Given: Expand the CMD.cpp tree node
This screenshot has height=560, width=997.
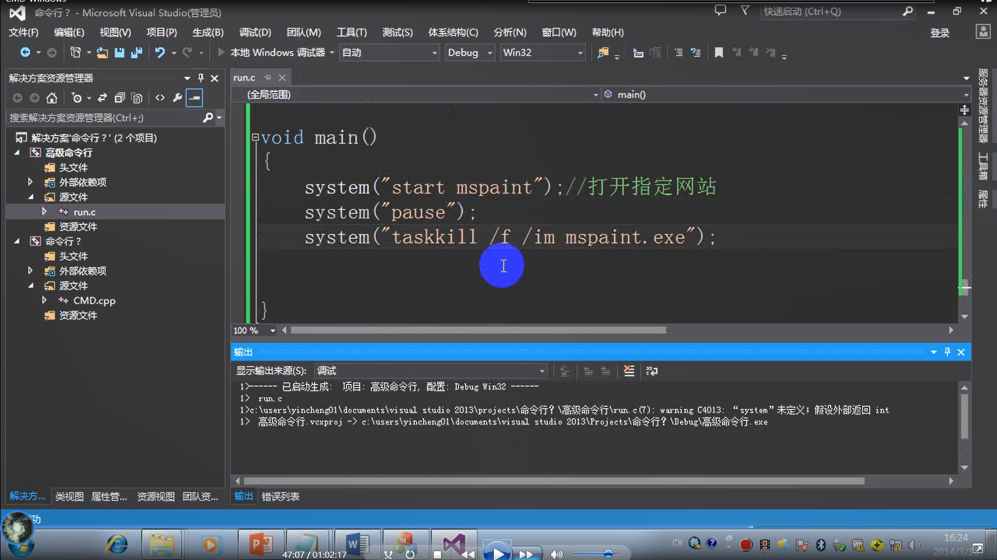Looking at the screenshot, I should pyautogui.click(x=45, y=300).
